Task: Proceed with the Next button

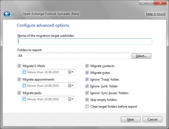Action: coord(131,119)
